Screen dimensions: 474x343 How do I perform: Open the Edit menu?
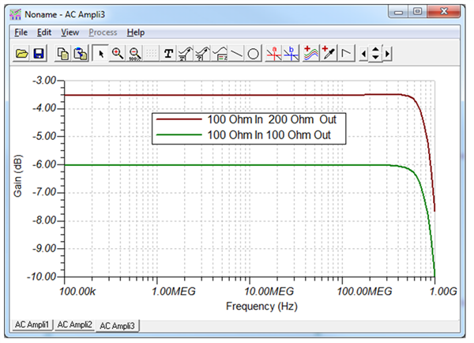(44, 32)
